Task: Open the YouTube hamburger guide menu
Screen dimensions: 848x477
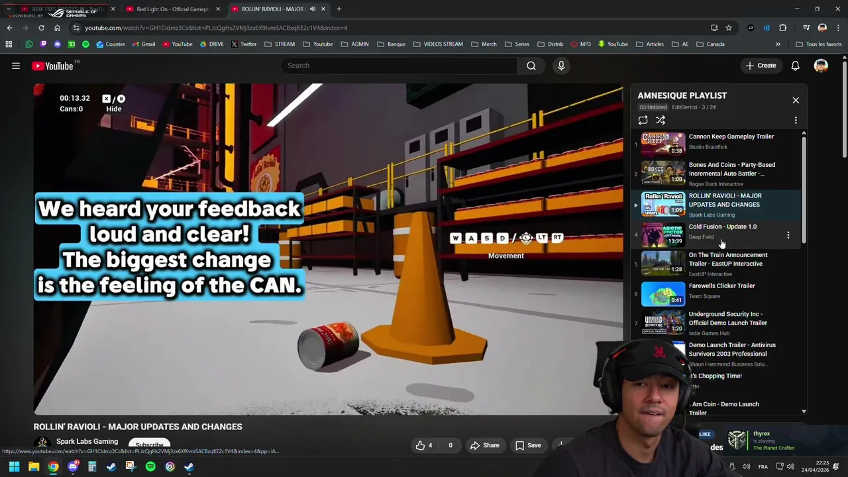Action: point(16,66)
